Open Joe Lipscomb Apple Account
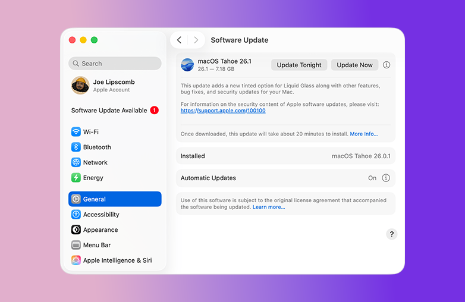The image size is (465, 302). click(x=114, y=85)
